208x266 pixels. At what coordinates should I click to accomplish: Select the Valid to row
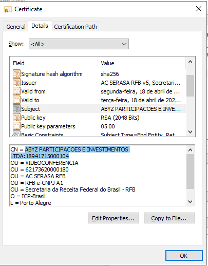(x=99, y=100)
